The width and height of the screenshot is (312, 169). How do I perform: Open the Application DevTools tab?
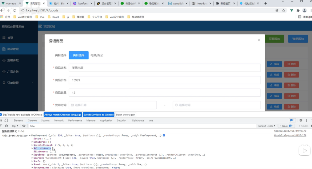[106, 121]
